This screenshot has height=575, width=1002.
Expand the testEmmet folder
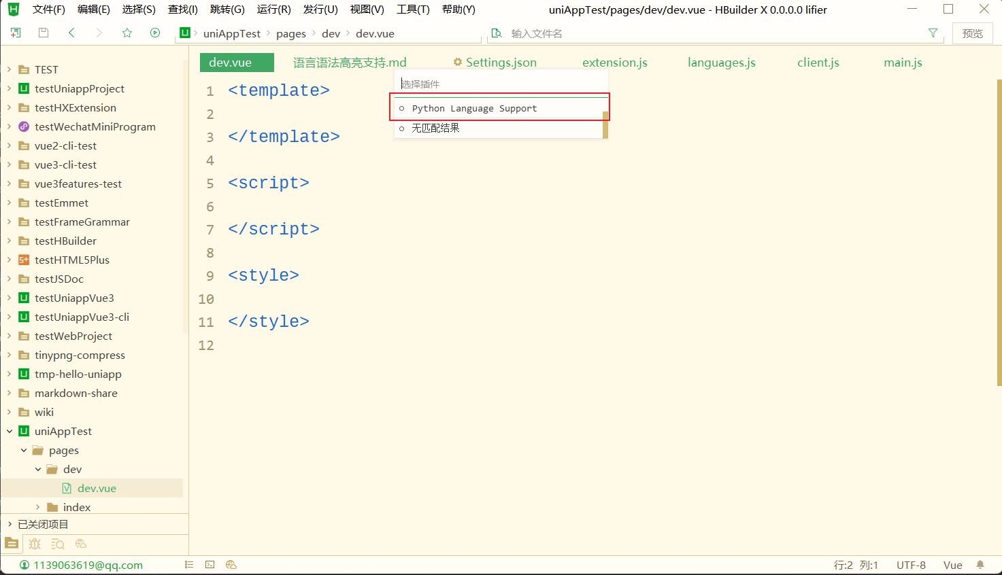pyautogui.click(x=10, y=203)
